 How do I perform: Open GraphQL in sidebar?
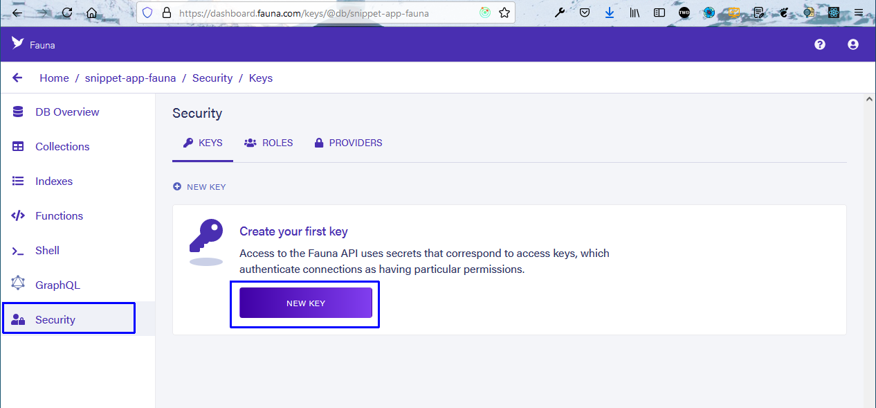coord(77,285)
